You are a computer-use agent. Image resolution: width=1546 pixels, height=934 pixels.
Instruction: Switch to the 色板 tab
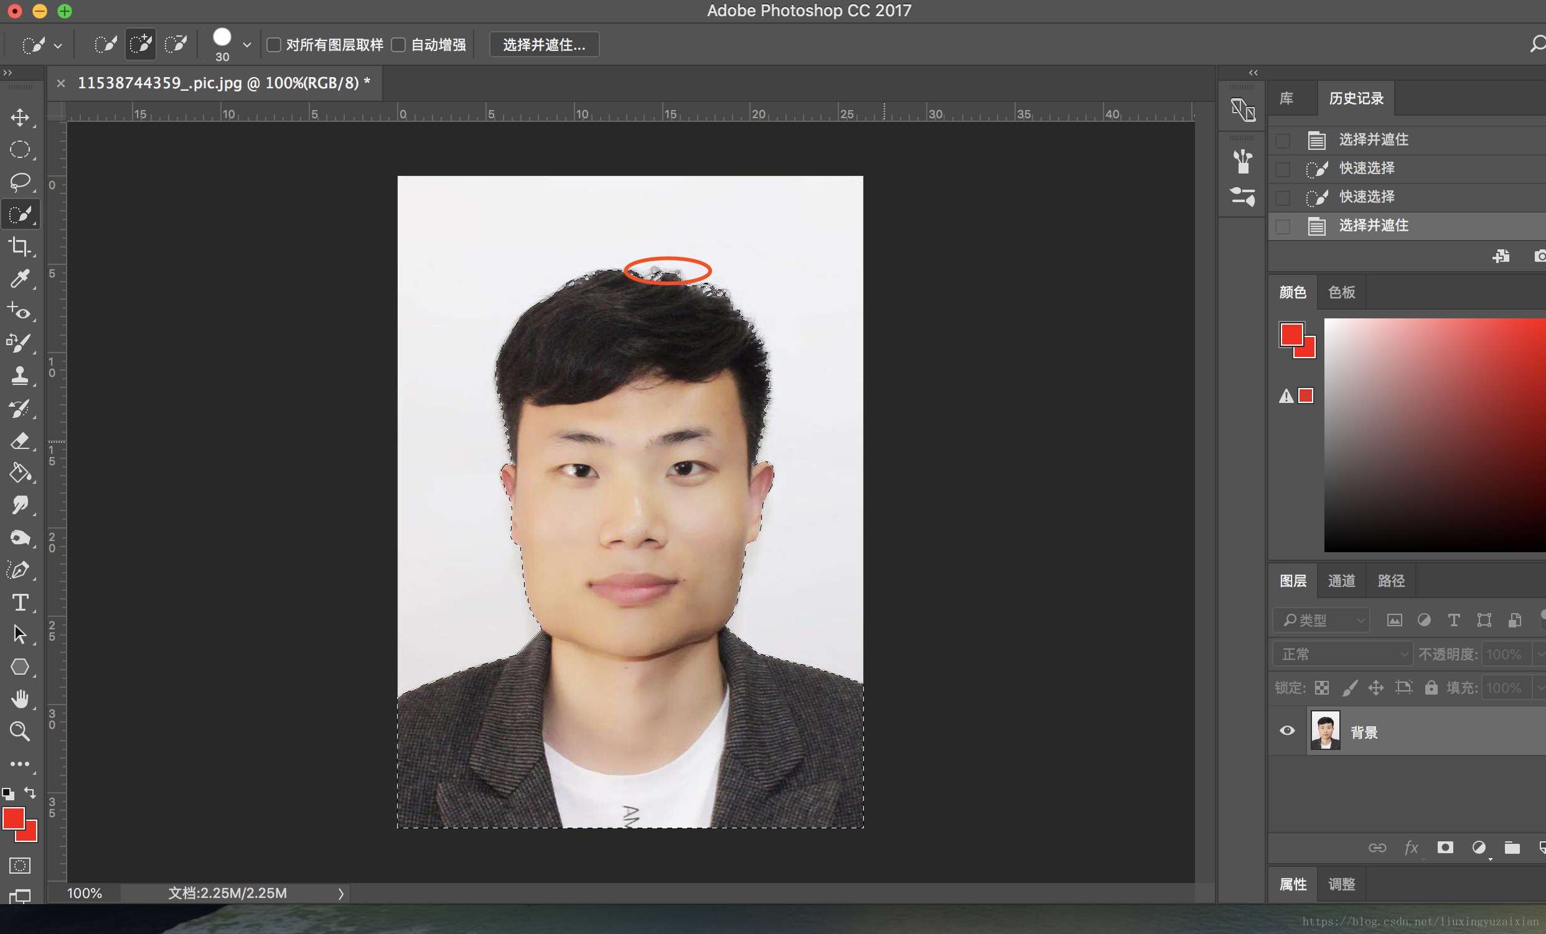tap(1341, 293)
